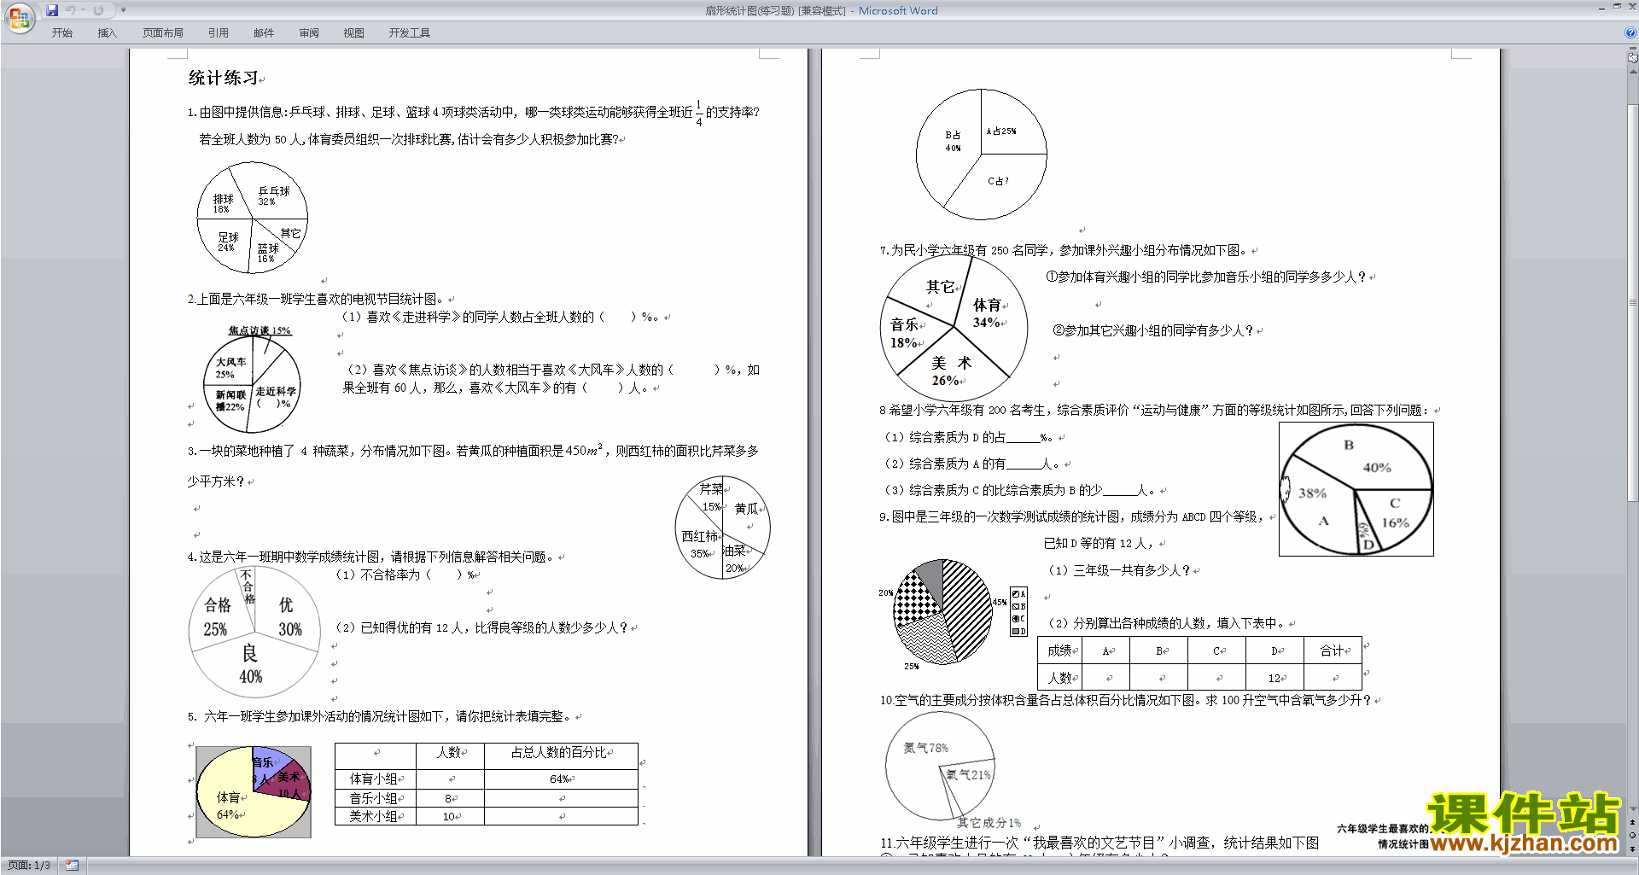This screenshot has width=1639, height=875.
Task: Go to next page using browse button
Action: [x=1633, y=849]
